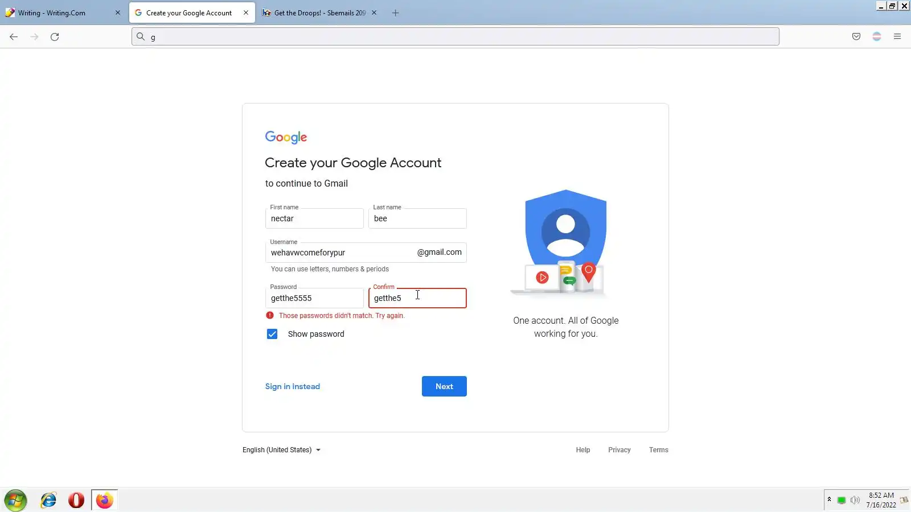Click the red password error icon
911x512 pixels.
click(x=270, y=315)
